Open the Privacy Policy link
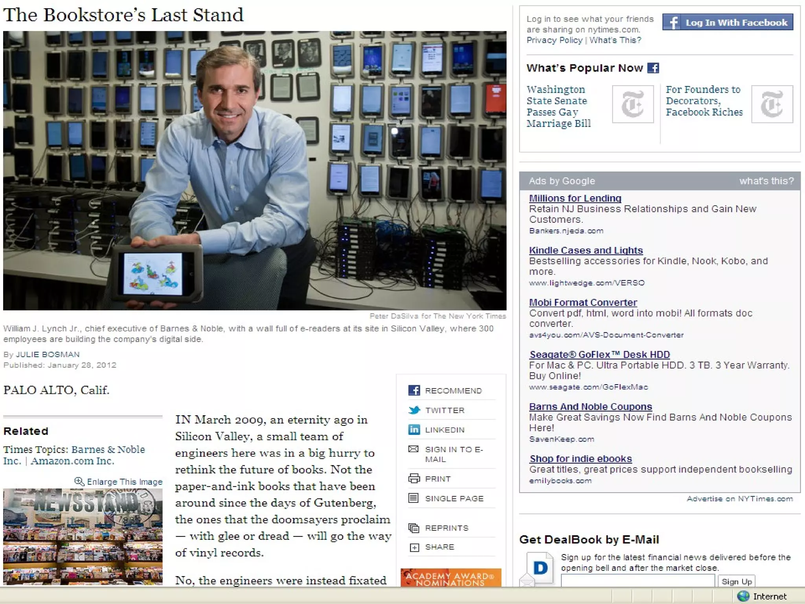Image resolution: width=805 pixels, height=604 pixels. coord(554,40)
